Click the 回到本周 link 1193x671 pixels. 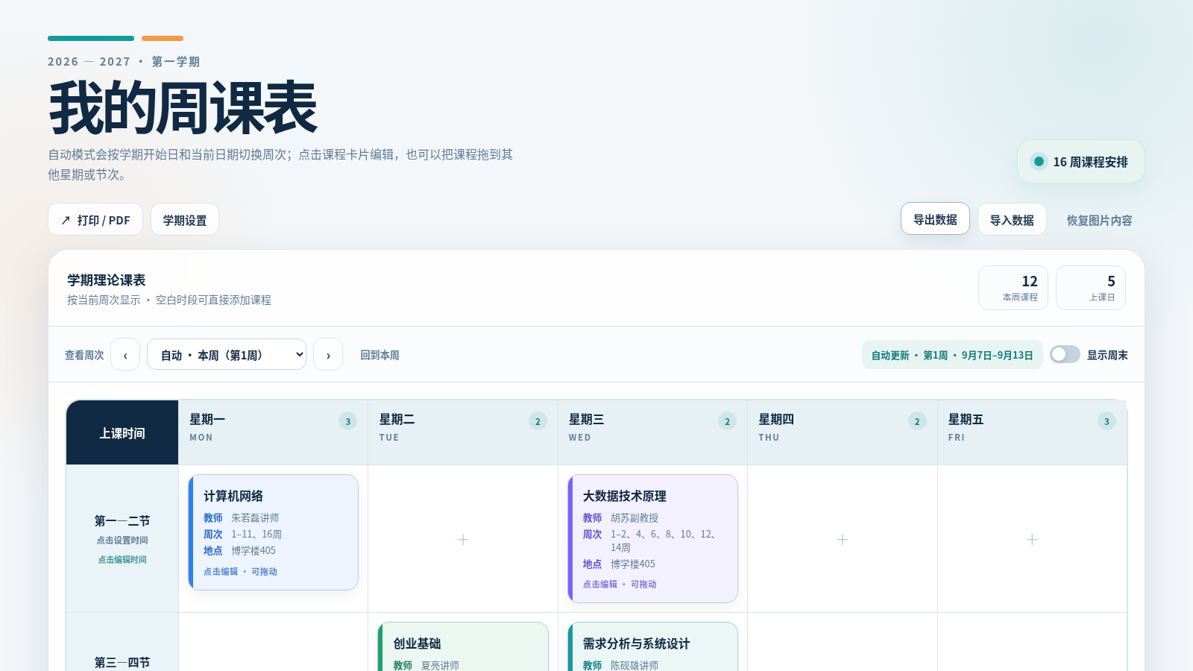click(380, 355)
